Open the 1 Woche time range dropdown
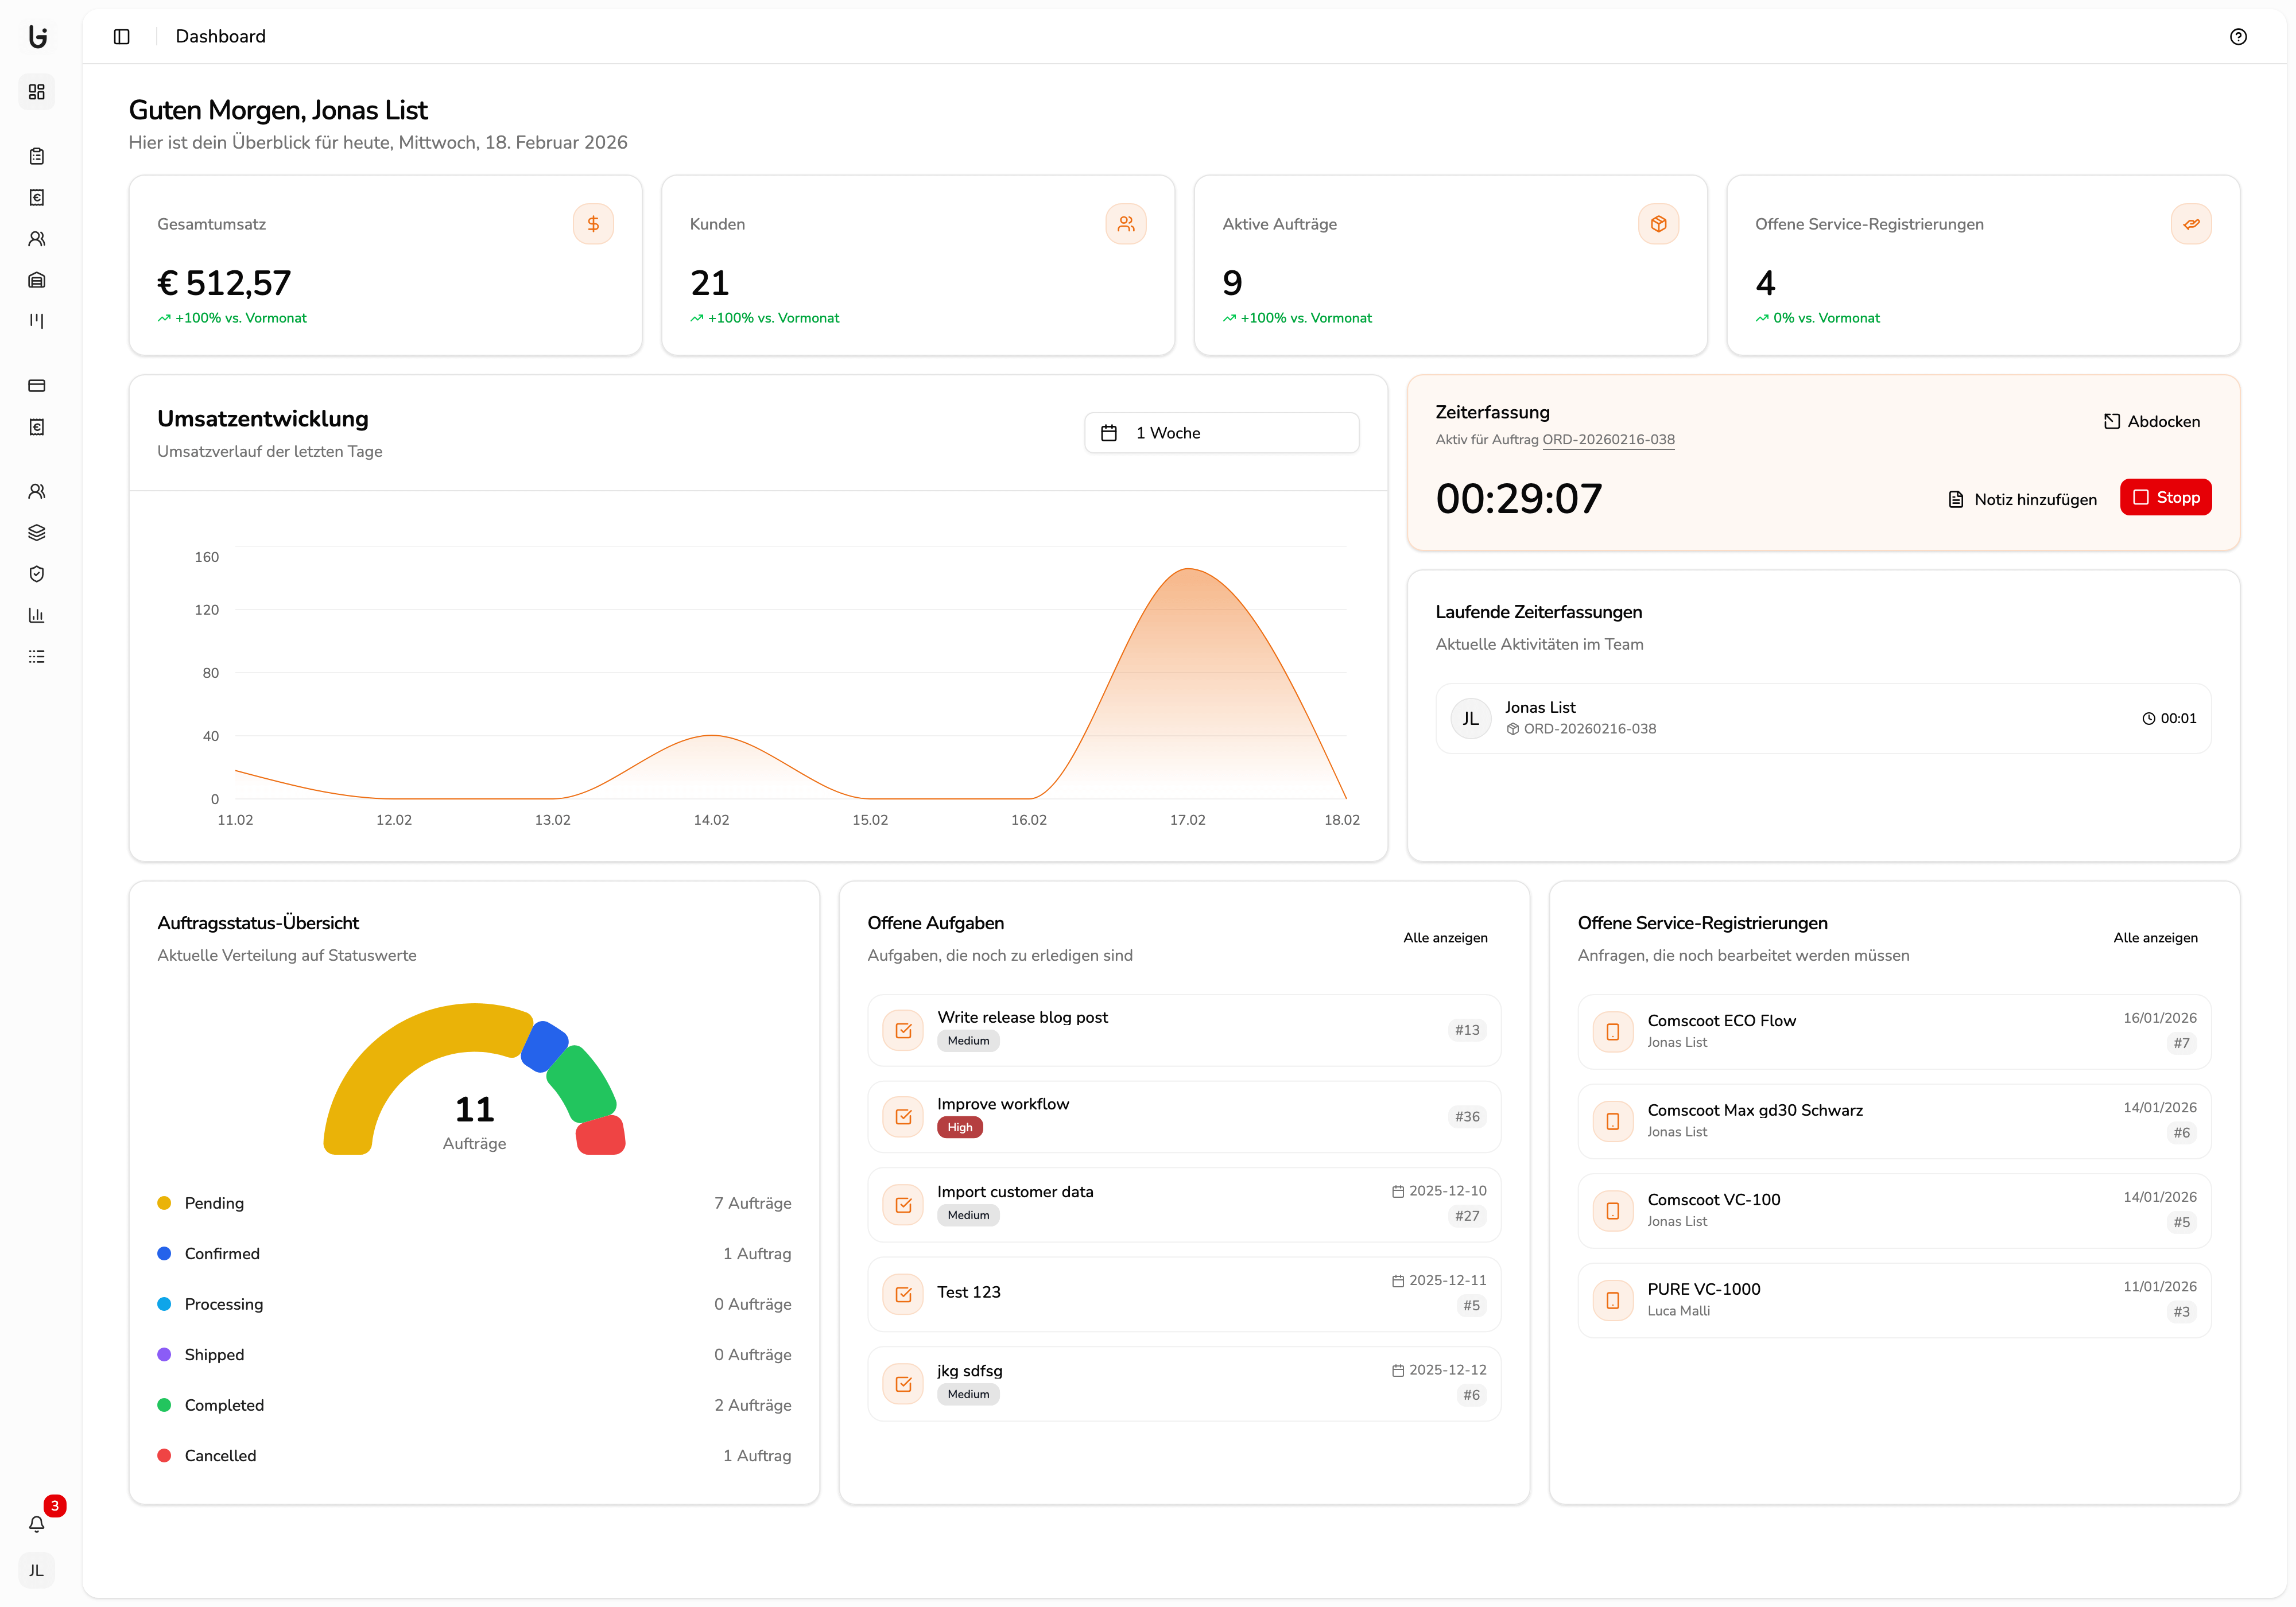Image resolution: width=2296 pixels, height=1607 pixels. (1221, 433)
